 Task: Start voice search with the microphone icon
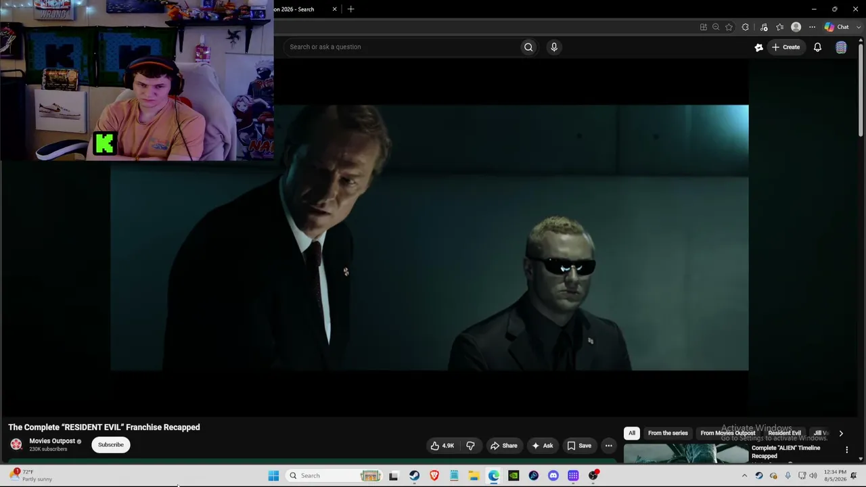pyautogui.click(x=554, y=47)
